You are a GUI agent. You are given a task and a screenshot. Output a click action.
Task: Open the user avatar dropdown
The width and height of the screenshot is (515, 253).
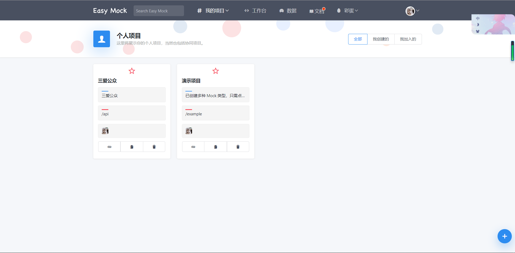(412, 11)
